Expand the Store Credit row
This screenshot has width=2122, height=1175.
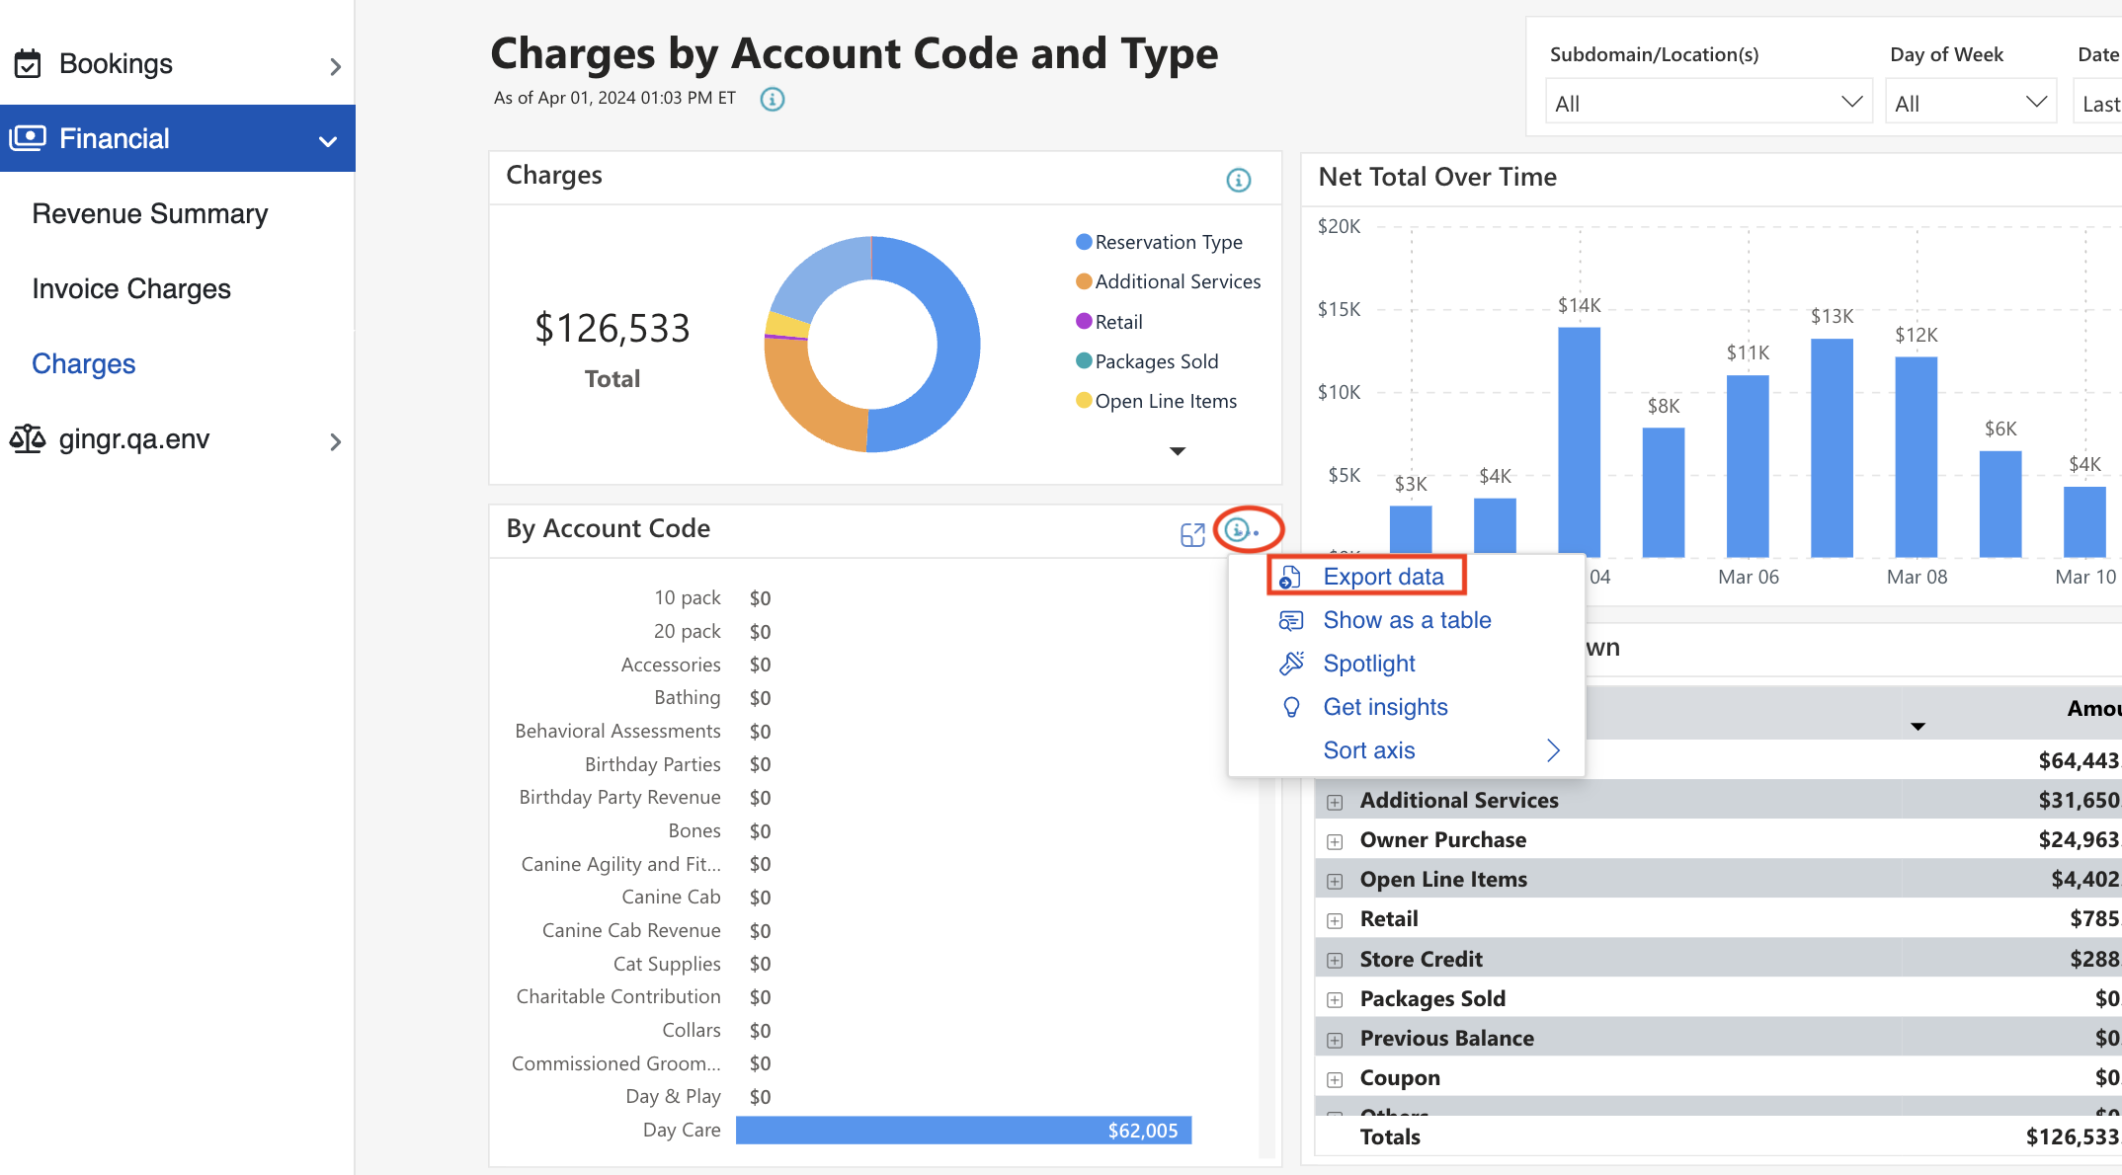(x=1335, y=960)
